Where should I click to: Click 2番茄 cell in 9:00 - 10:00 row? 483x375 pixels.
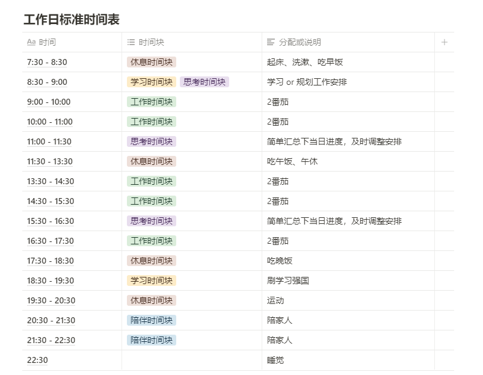tap(348, 102)
